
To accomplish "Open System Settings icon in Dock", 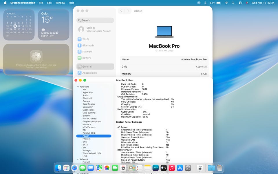I will point(188,168).
